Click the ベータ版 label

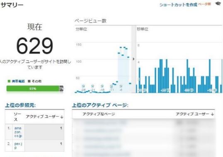204,4
